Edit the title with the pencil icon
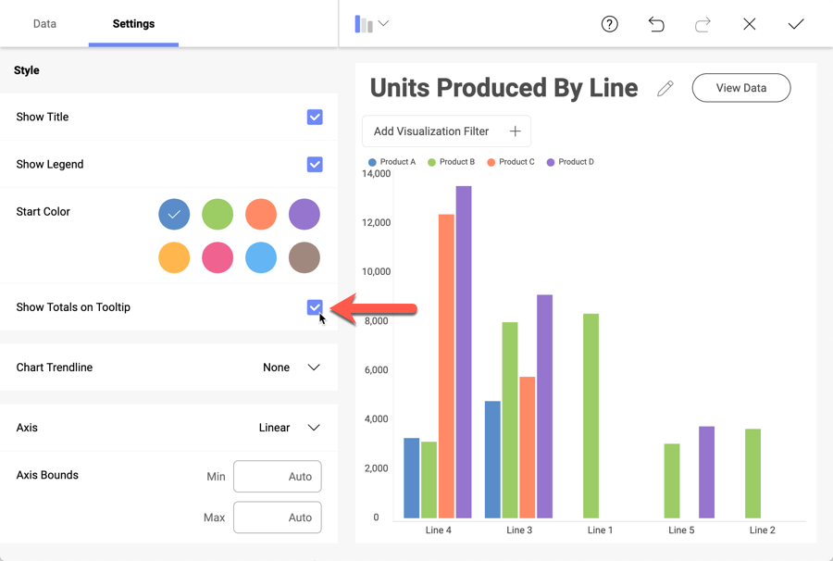This screenshot has height=561, width=833. (x=665, y=89)
